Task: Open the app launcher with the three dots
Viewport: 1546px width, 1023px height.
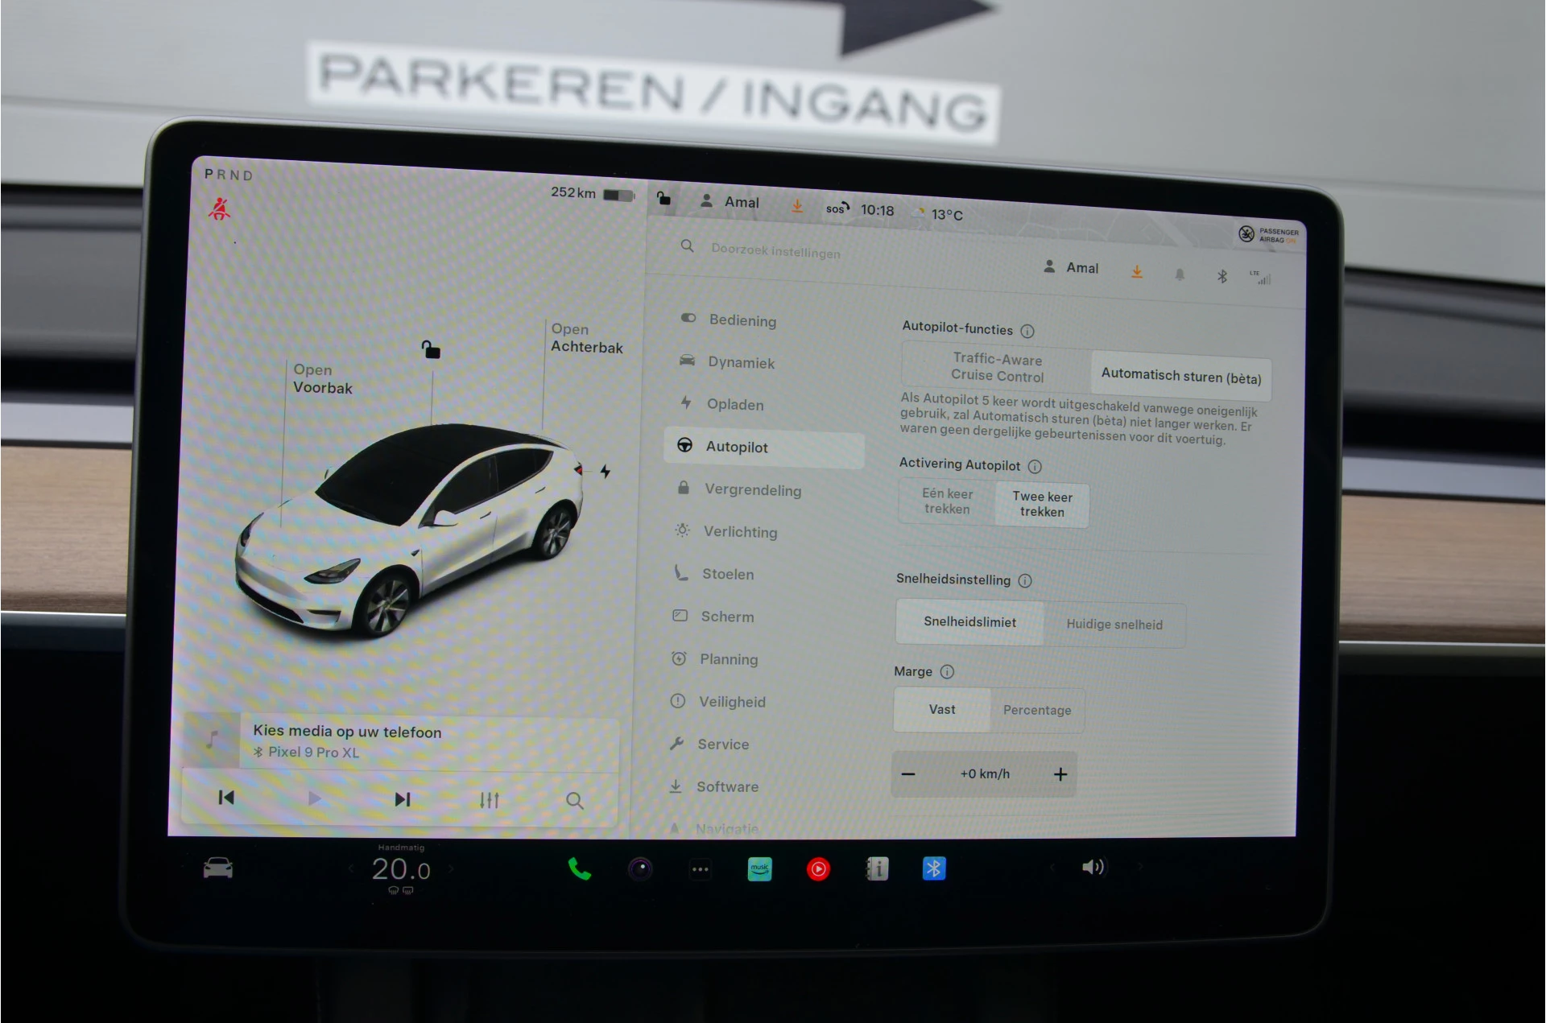Action: pos(699,869)
